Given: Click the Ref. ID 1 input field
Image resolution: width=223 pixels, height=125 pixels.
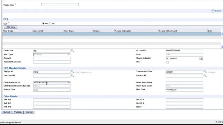Looking at the screenshot, I should tap(52, 100).
